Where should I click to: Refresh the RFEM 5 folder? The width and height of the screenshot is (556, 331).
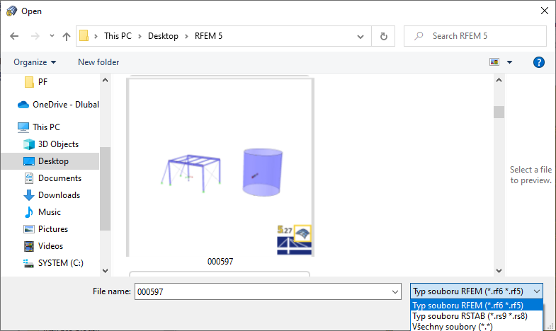tap(383, 36)
